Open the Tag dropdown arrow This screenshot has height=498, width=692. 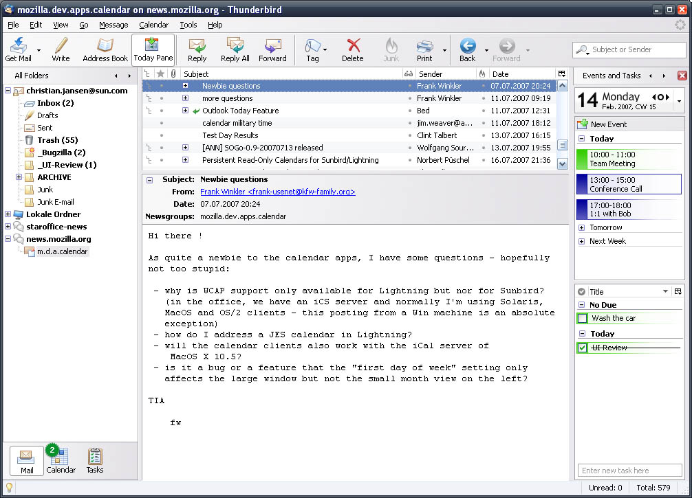(325, 49)
